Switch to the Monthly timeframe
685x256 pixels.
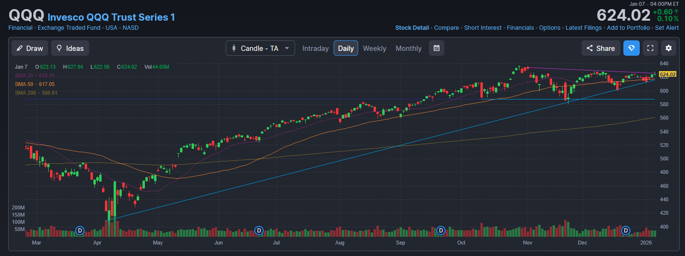click(408, 48)
